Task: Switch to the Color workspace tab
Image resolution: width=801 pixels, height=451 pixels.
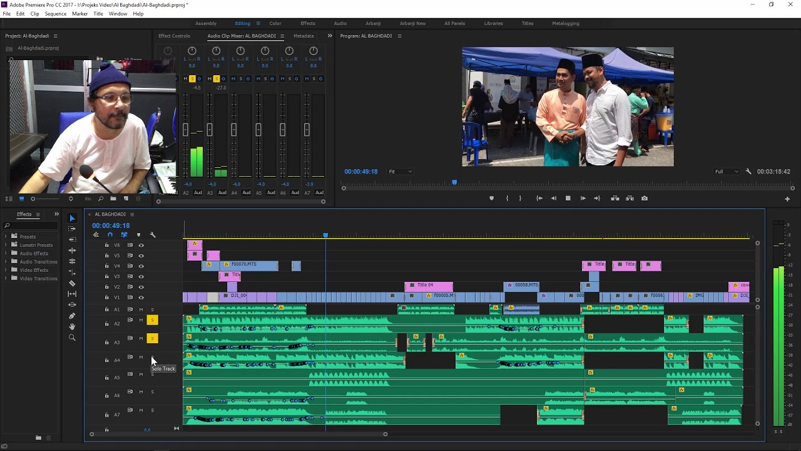Action: [275, 24]
